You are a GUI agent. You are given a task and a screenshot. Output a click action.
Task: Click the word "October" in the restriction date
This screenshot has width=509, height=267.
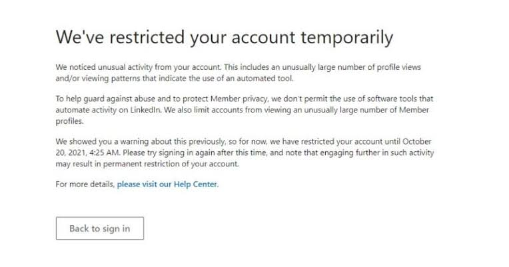(x=416, y=142)
